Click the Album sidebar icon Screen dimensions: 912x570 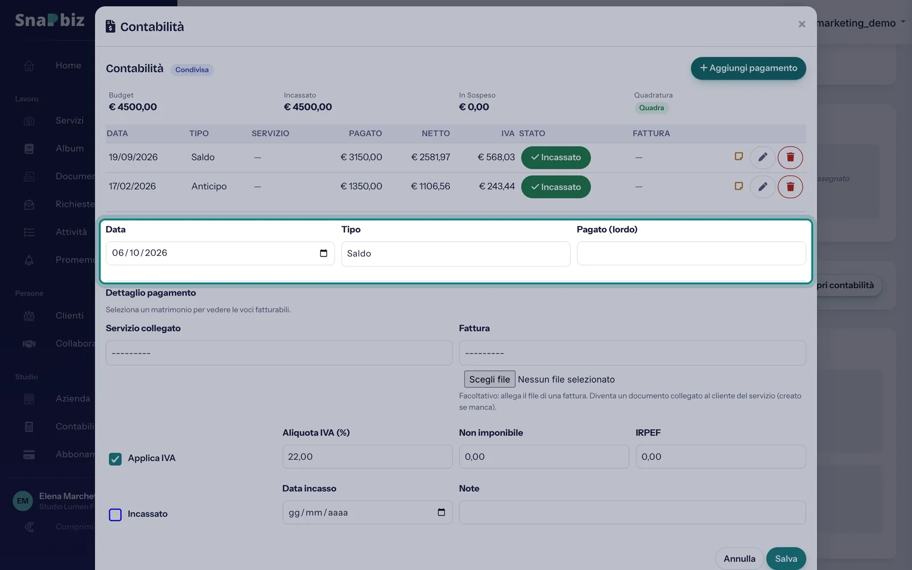[29, 149]
